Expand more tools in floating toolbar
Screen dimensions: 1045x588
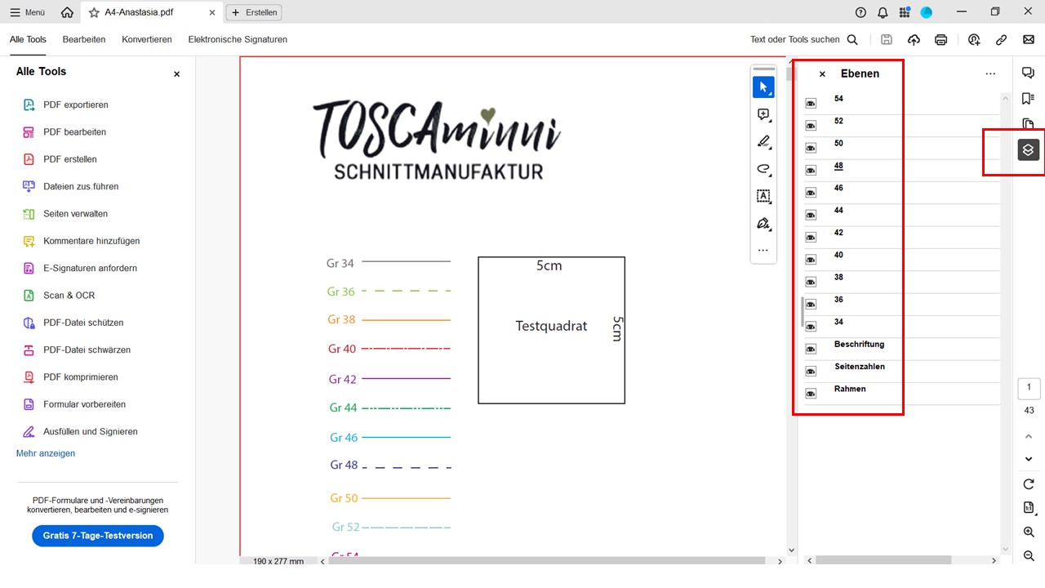[x=763, y=251]
